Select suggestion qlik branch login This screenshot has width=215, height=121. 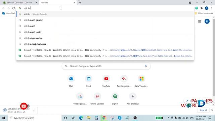(x=105, y=32)
